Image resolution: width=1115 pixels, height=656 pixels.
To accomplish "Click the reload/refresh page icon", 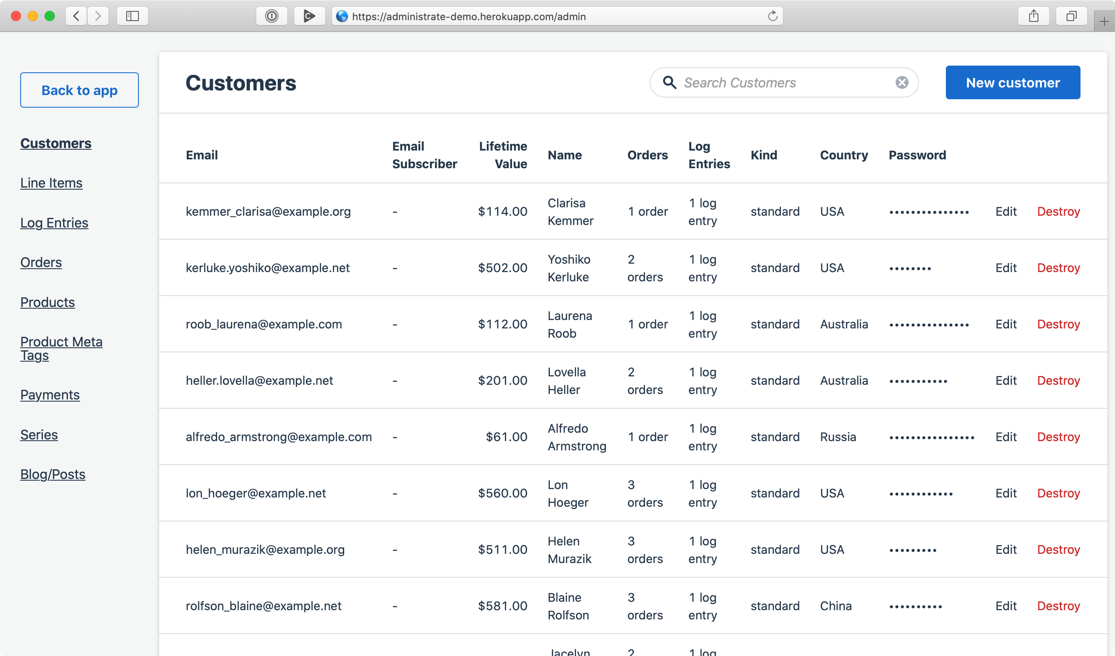I will pos(773,15).
